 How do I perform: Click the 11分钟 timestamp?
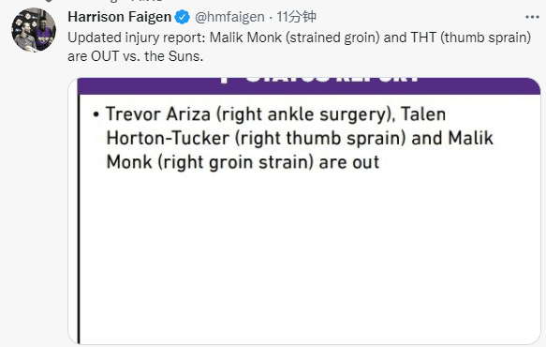[x=296, y=17]
